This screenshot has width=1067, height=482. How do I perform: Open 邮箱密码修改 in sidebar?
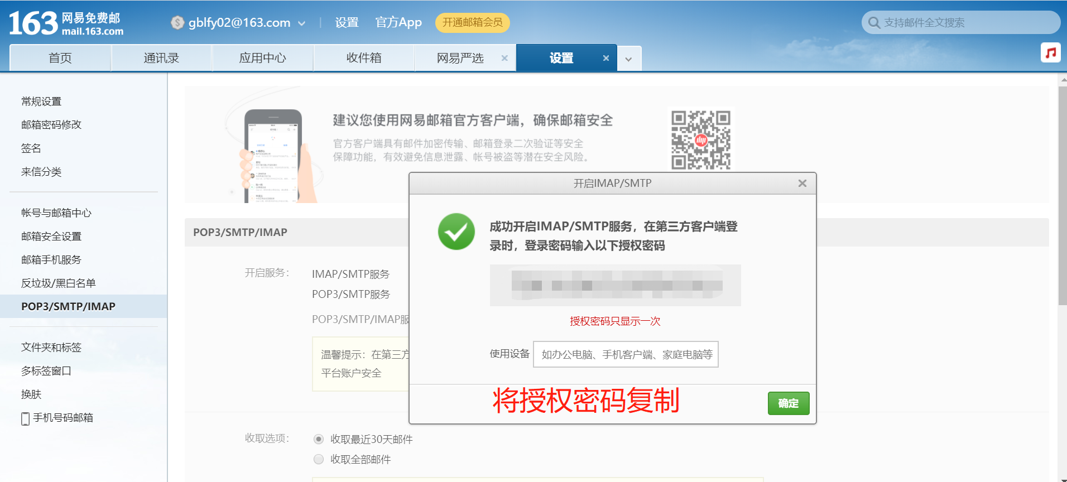51,125
